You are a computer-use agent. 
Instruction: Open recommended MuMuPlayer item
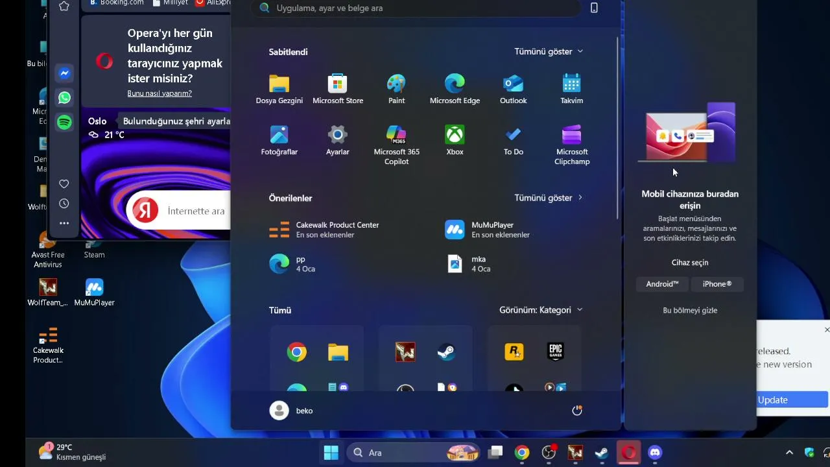click(x=488, y=230)
